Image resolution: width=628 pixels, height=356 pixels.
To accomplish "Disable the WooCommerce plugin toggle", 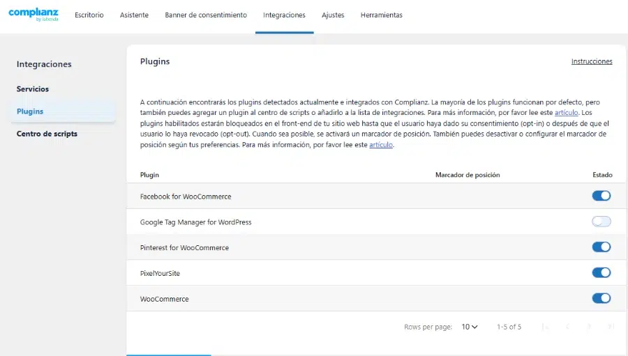I will tap(601, 298).
